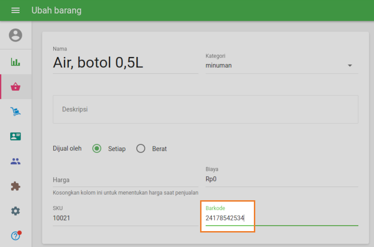Click the SKU field containing 10021
This screenshot has width=374, height=247.
[x=125, y=218]
